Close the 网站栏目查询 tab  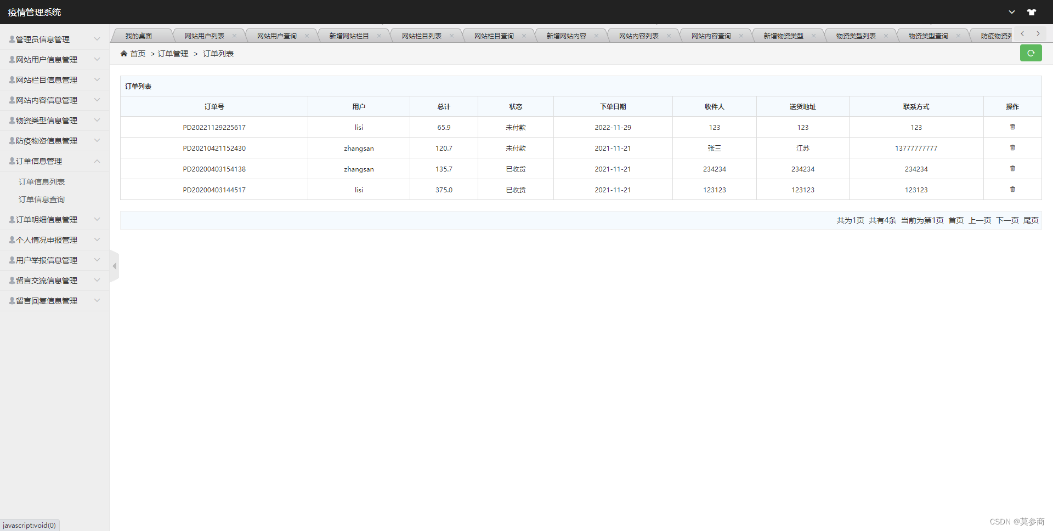(x=524, y=36)
